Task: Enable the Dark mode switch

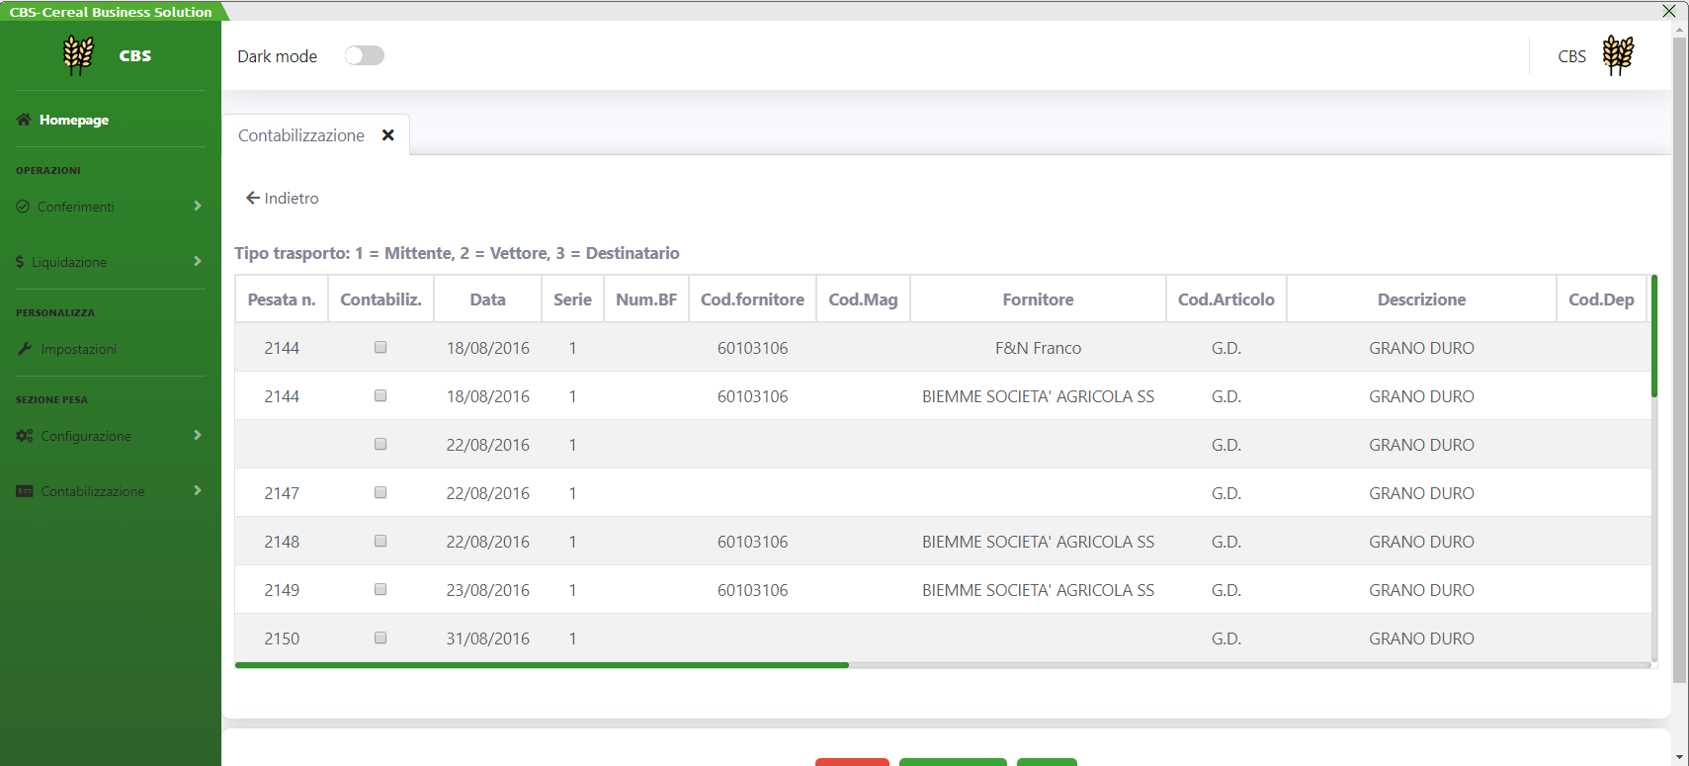Action: [x=364, y=55]
